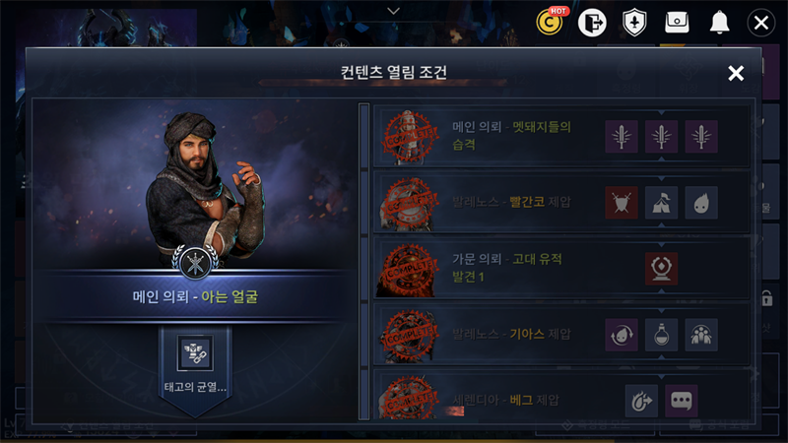
Task: Click the crossed swords icon in 빨간코 row
Action: [622, 203]
